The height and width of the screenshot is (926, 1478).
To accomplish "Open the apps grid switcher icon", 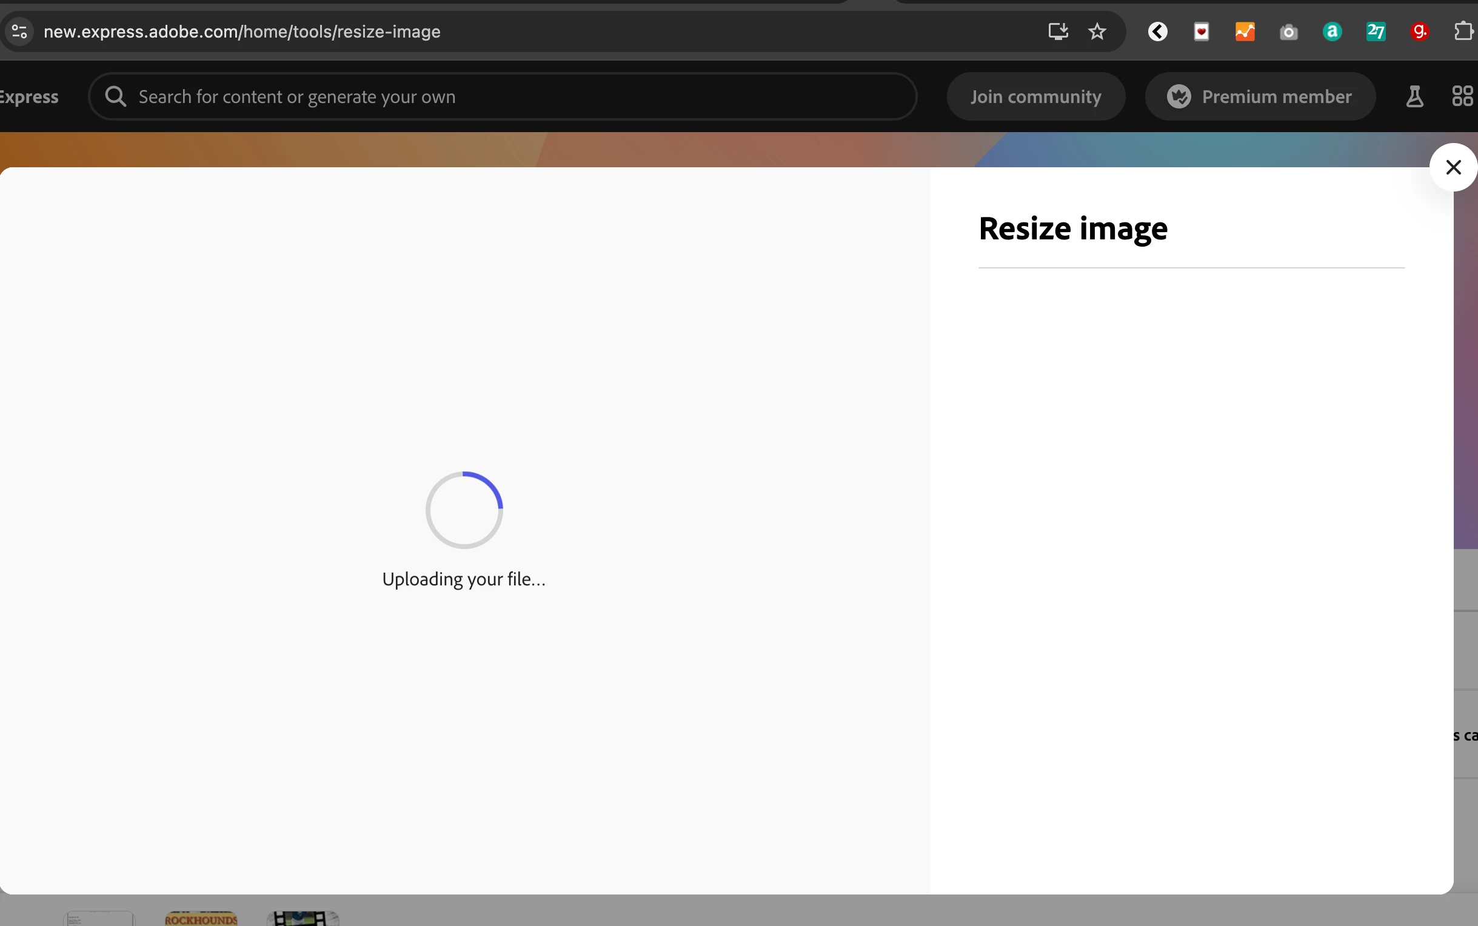I will click(1463, 97).
